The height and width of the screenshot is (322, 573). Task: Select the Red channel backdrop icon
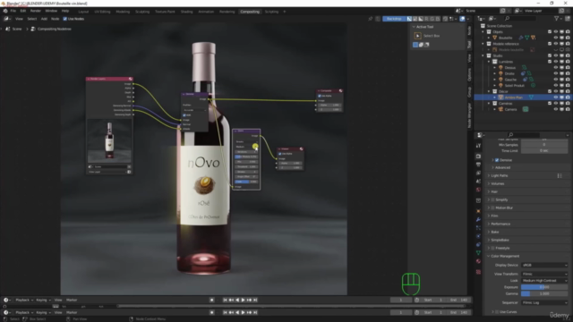[x=426, y=19]
